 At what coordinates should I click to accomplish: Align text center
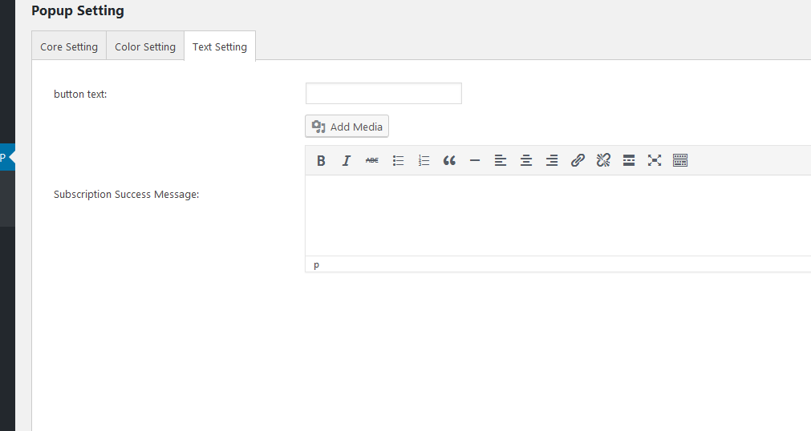pyautogui.click(x=526, y=161)
